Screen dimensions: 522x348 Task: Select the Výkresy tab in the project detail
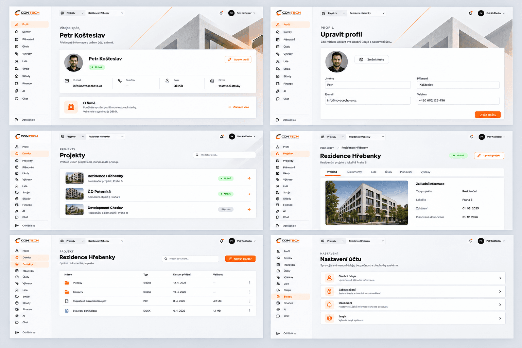tap(425, 172)
